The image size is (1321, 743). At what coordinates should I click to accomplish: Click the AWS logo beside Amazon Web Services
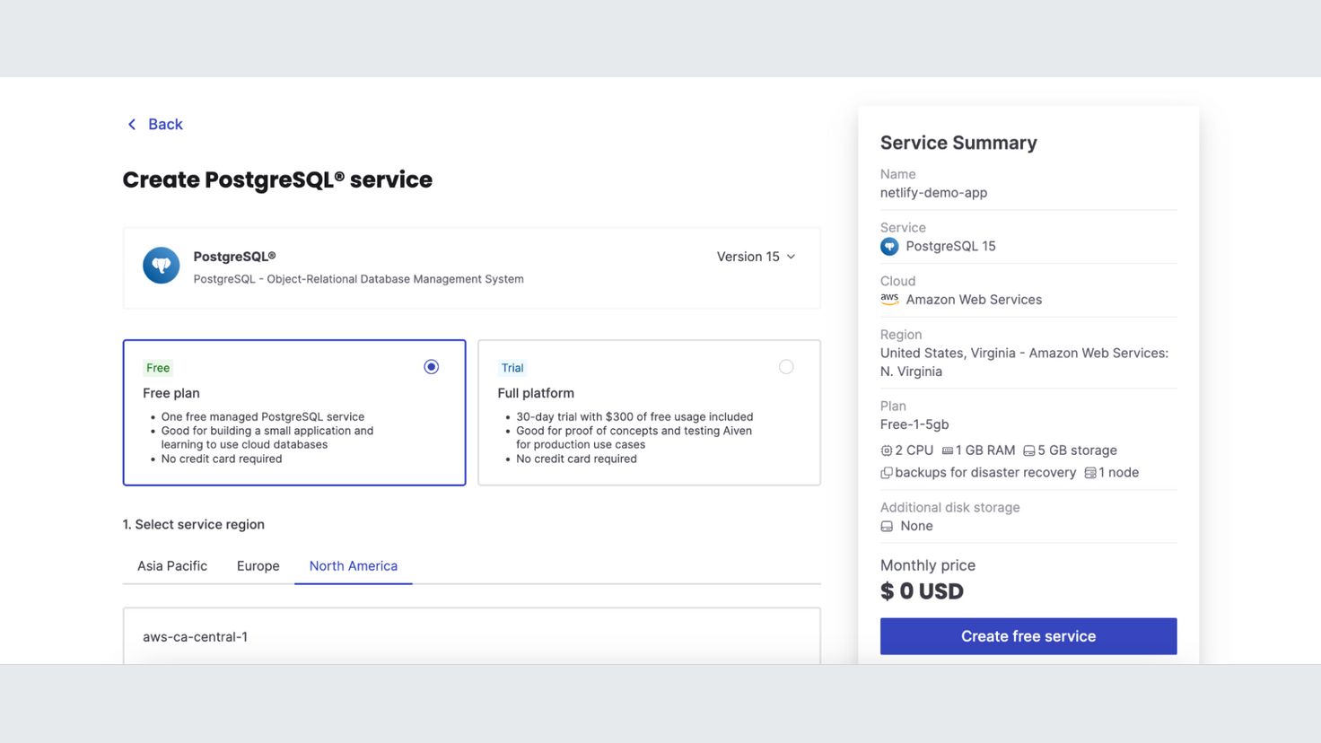pos(889,300)
